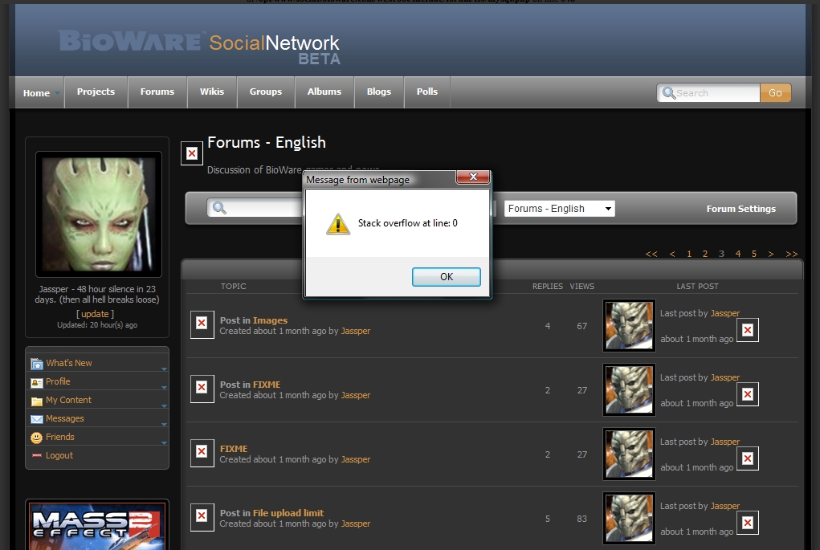Click the Logout icon in sidebar

[37, 456]
